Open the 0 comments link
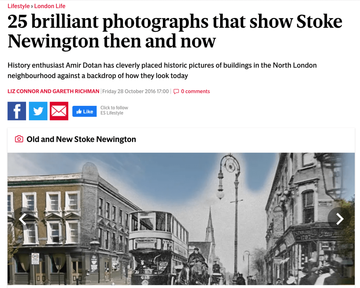This screenshot has width=360, height=288. coord(195,91)
